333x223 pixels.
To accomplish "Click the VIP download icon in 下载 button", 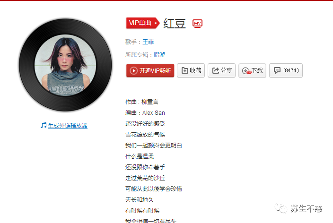I will click(246, 71).
